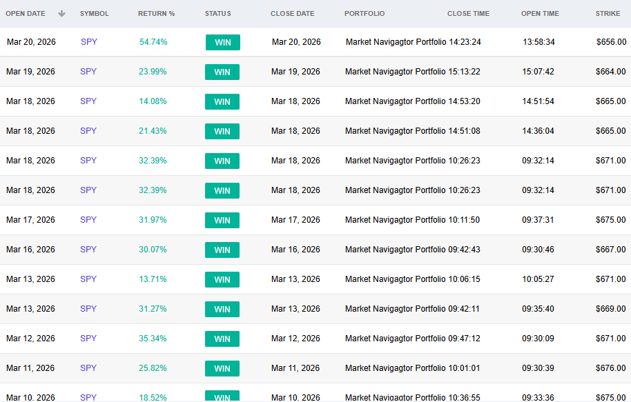The height and width of the screenshot is (402, 631).
Task: Click the WIN badge for 35.34% return
Action: coord(222,339)
